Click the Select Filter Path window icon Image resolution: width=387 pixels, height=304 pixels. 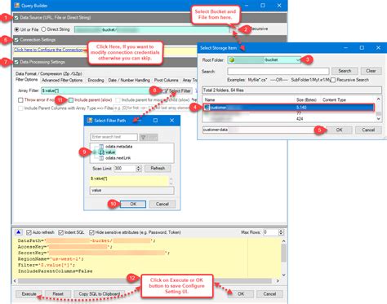coord(90,121)
